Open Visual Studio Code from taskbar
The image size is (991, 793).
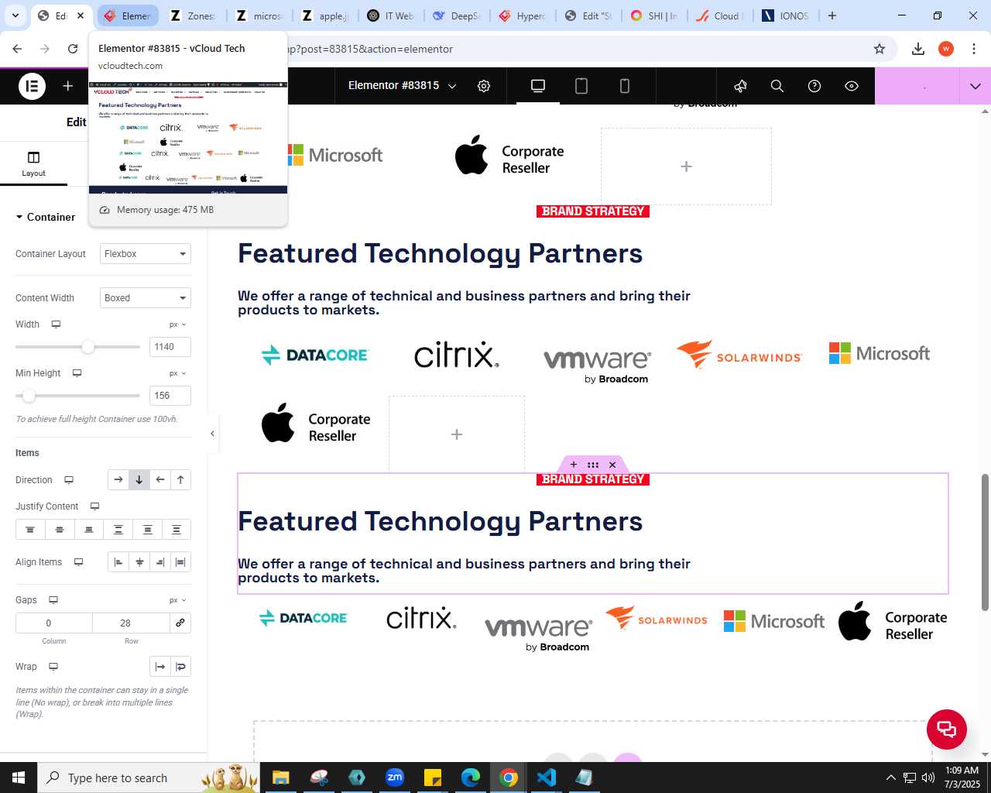click(x=546, y=778)
